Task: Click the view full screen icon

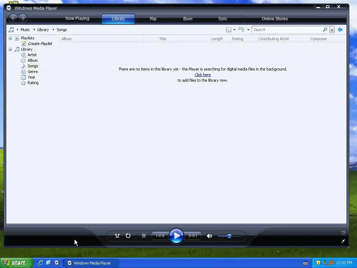Action: (x=343, y=233)
